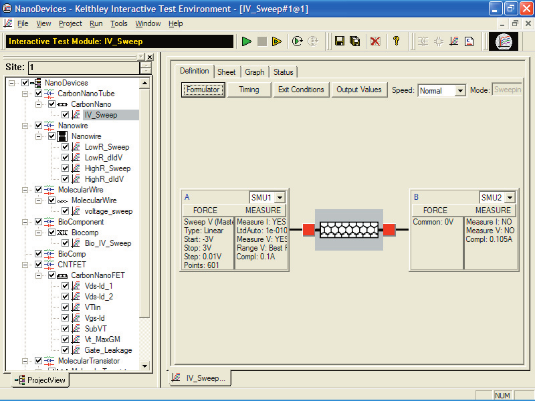Click the Save All stacked disks icon
The image size is (535, 401).
(x=355, y=41)
